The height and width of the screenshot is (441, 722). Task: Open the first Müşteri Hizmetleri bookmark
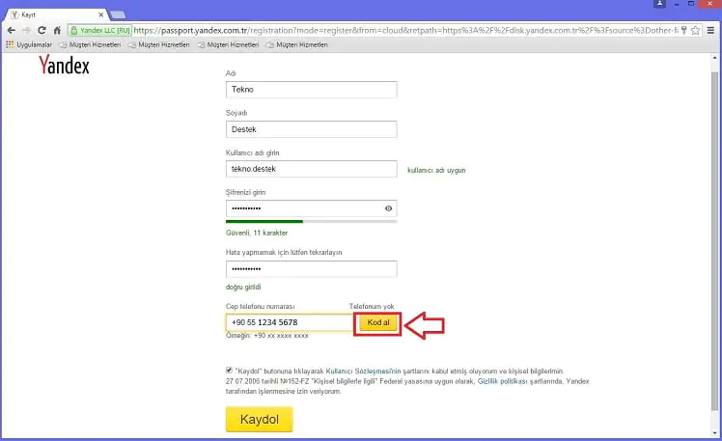[90, 44]
